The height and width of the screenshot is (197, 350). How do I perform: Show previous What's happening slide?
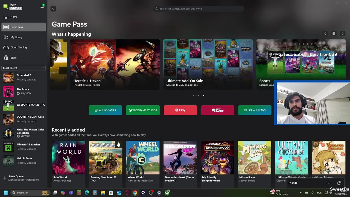pos(325,34)
